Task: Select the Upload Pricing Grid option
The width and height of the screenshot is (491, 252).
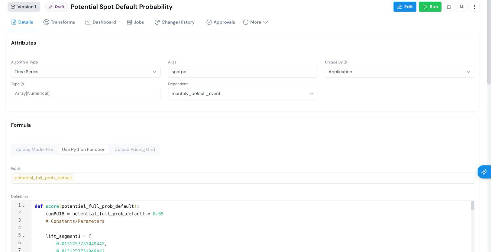Action: tap(135, 149)
